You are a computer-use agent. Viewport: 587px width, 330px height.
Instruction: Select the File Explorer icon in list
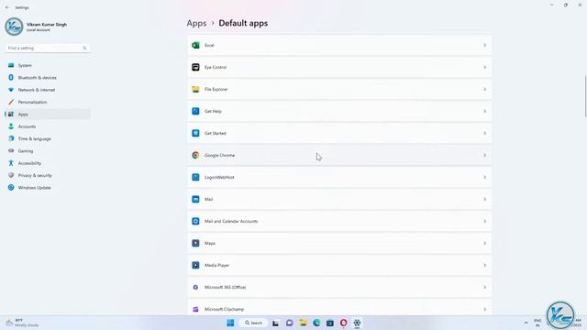(195, 90)
